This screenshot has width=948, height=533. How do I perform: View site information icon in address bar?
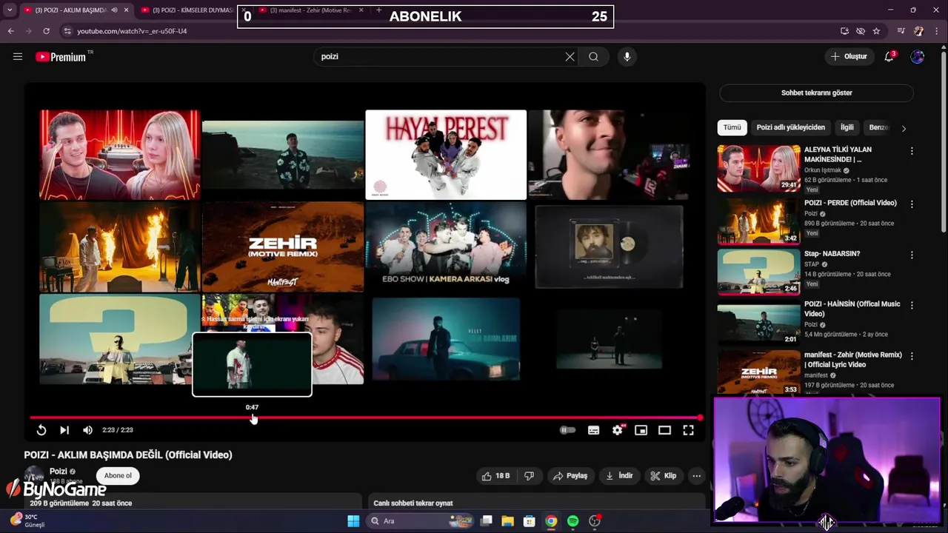point(67,31)
